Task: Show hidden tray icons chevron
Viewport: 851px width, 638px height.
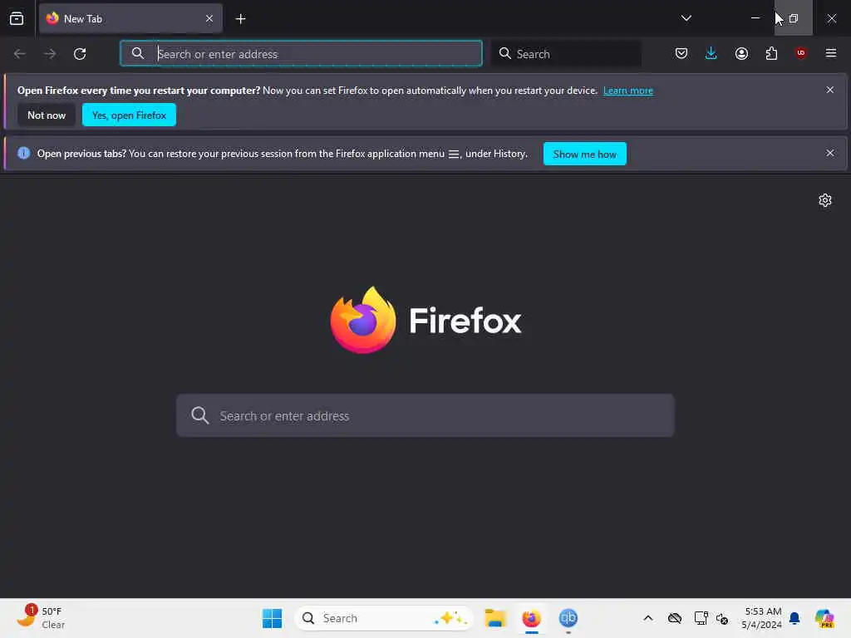Action: 648,618
